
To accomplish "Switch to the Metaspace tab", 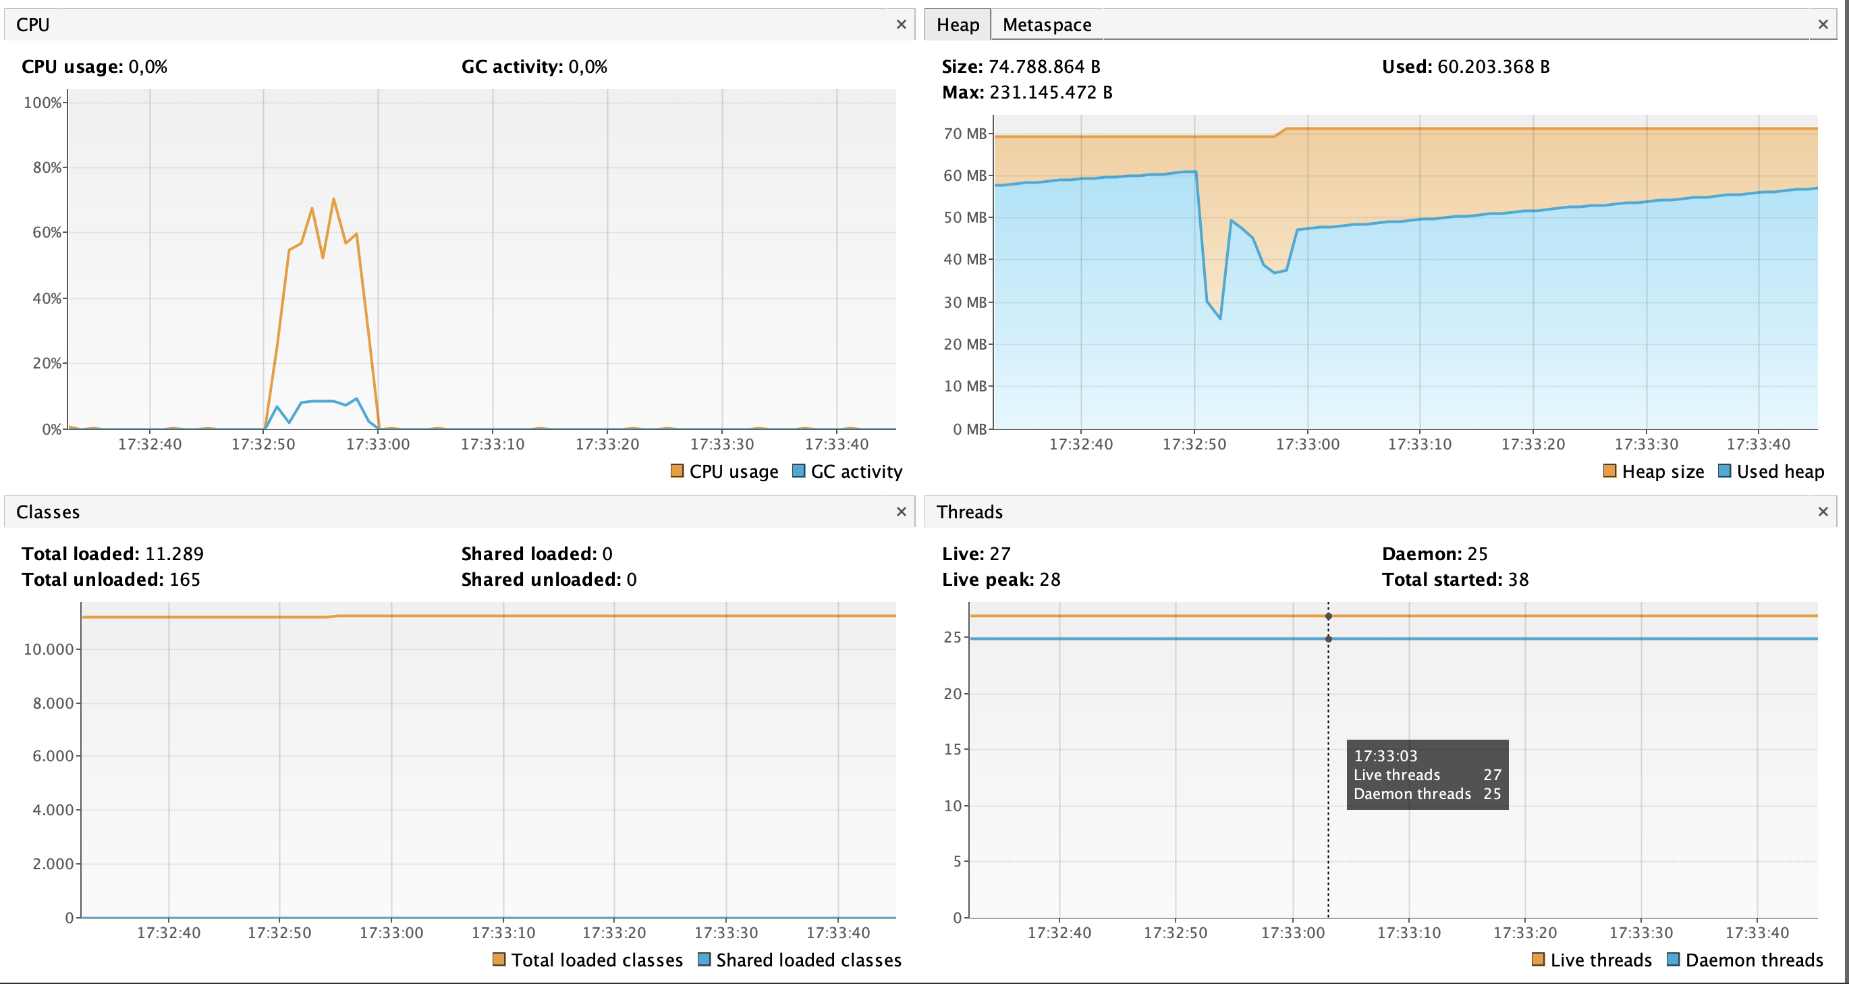I will pyautogui.click(x=1047, y=25).
